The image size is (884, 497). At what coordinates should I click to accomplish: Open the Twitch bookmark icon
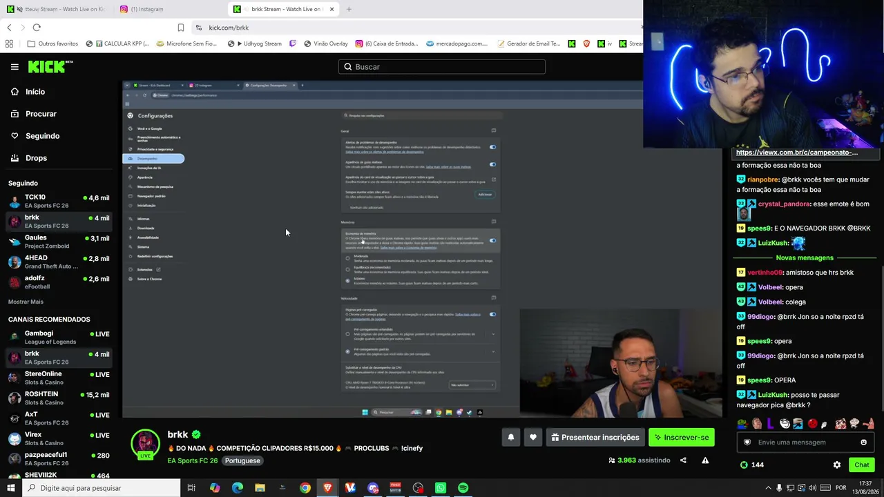pyautogui.click(x=293, y=43)
